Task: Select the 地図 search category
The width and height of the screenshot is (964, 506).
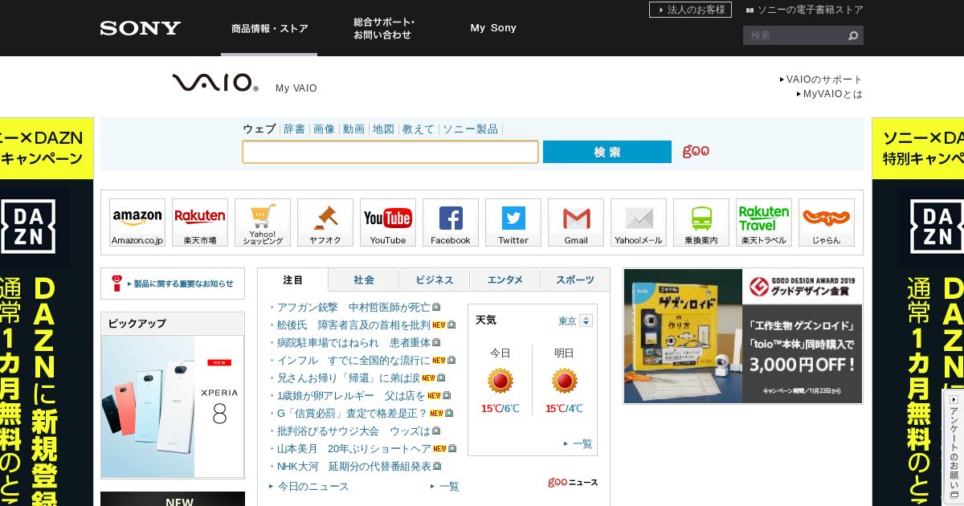Action: click(x=383, y=129)
